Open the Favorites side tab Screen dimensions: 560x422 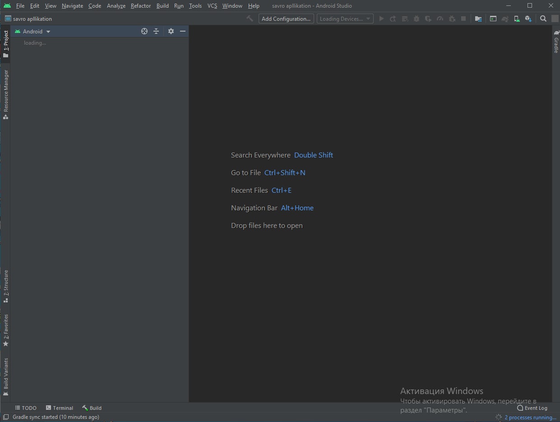coord(5,330)
